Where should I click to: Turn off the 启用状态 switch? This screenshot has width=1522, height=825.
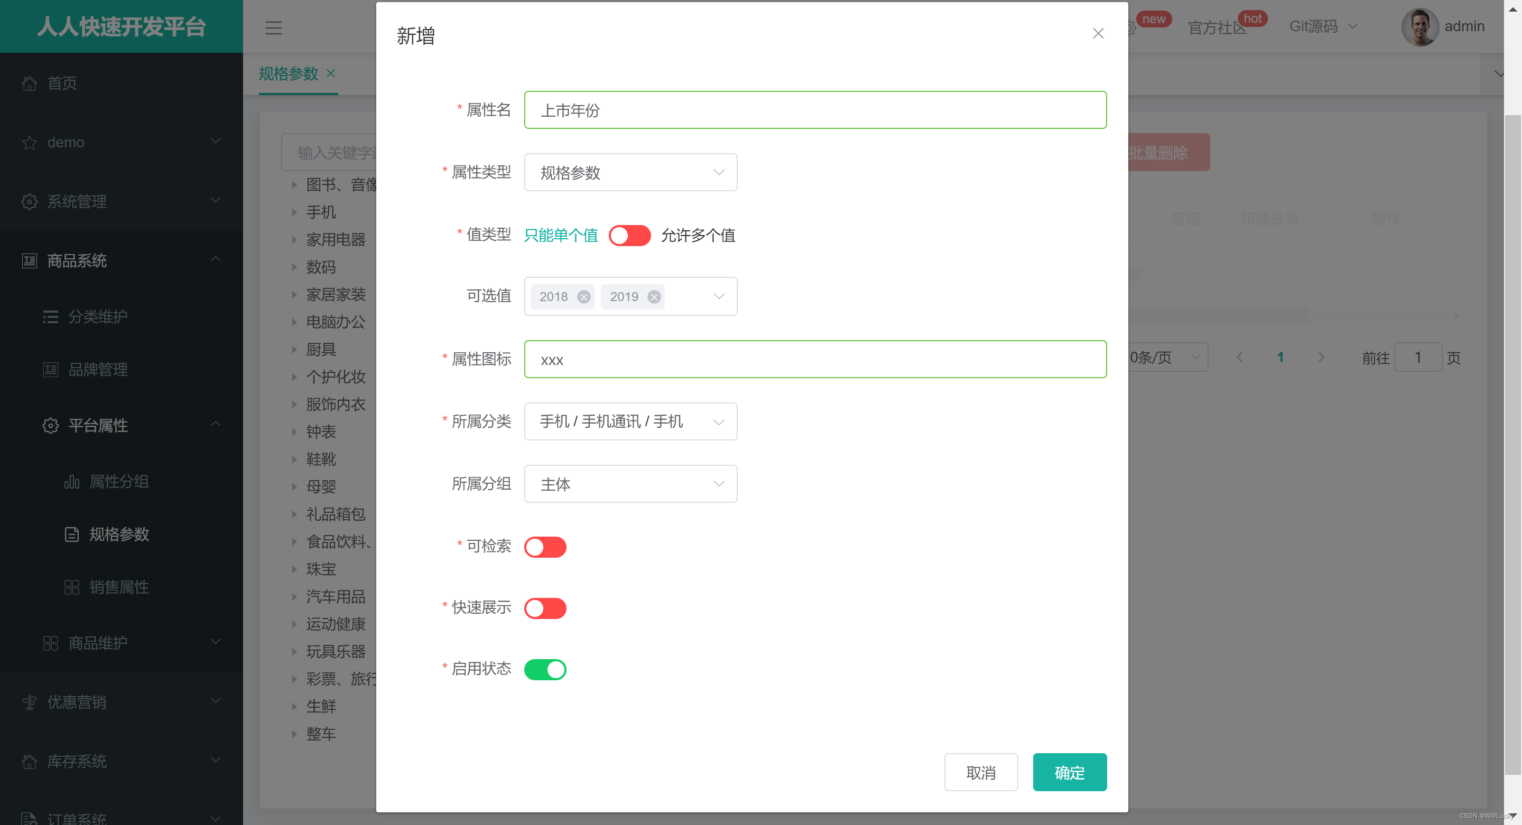click(x=545, y=669)
